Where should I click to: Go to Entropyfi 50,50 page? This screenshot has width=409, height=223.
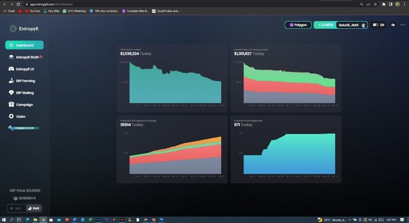click(x=26, y=57)
